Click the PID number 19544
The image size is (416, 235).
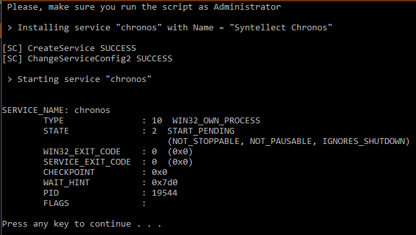(x=165, y=193)
